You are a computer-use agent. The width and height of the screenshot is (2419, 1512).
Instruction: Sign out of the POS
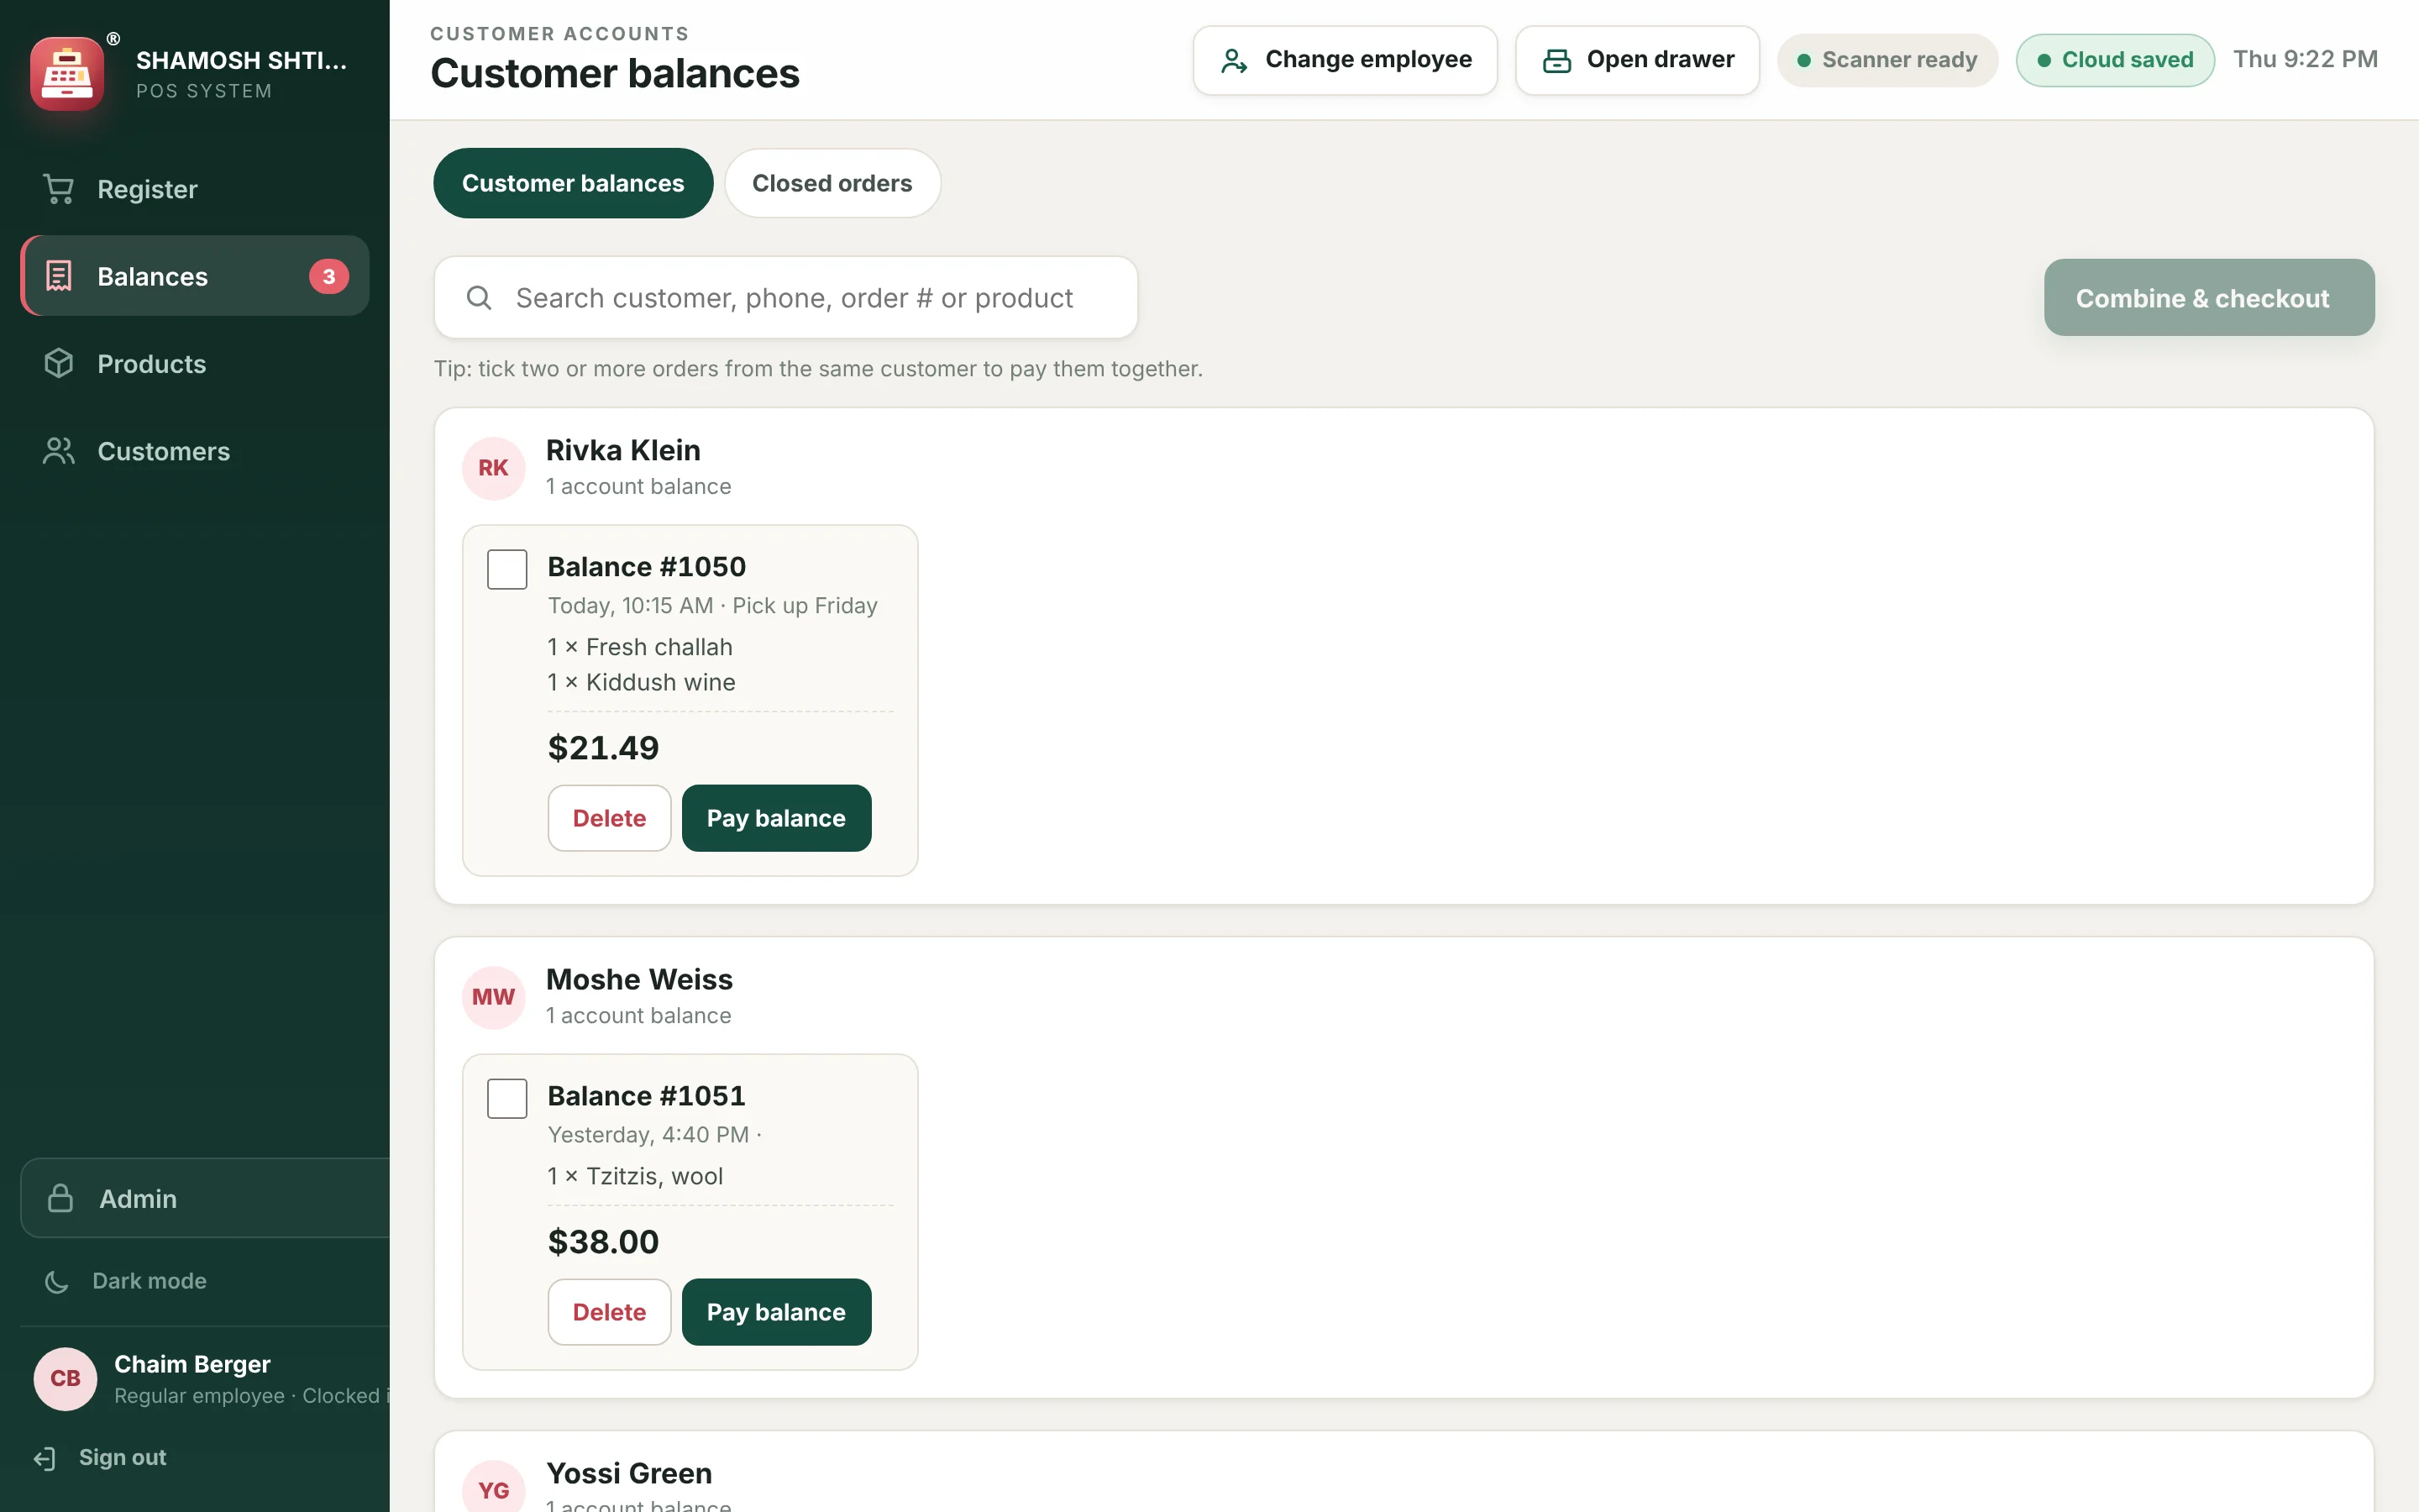click(100, 1458)
